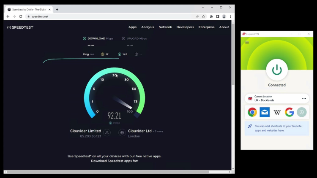Open the About menu item

(224, 27)
